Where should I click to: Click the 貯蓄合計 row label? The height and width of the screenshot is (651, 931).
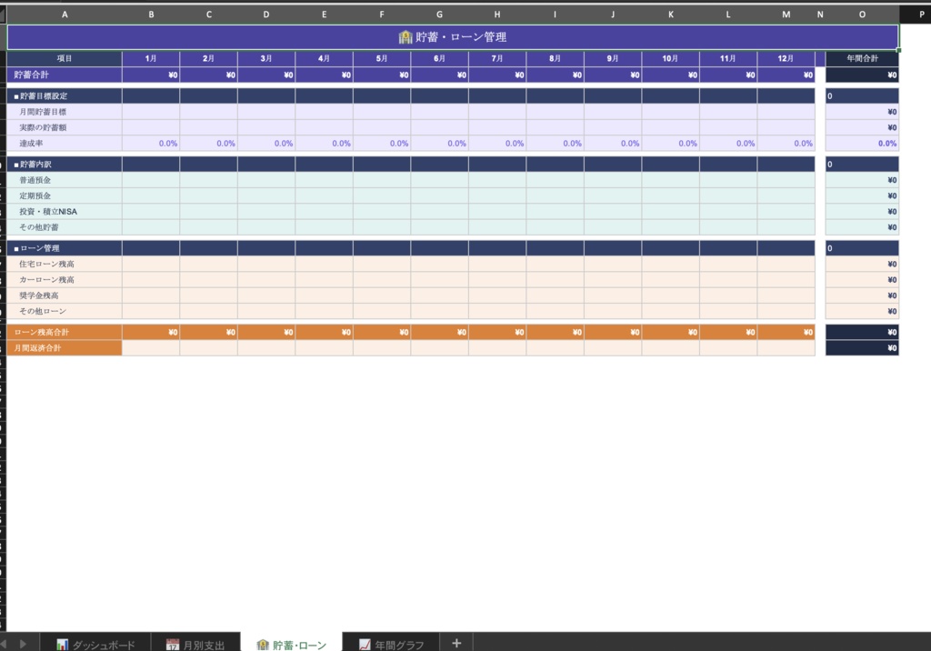coord(65,75)
